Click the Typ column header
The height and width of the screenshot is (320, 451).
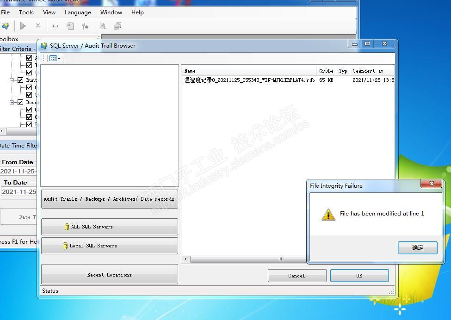(x=343, y=71)
